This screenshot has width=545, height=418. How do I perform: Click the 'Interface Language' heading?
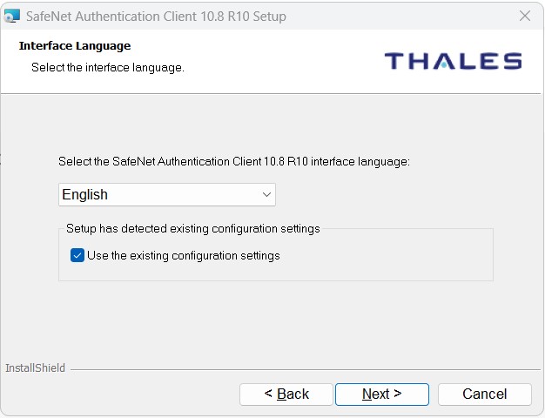[75, 45]
